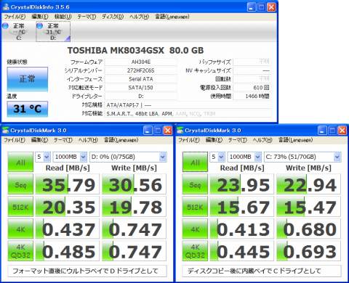This screenshot has height=283, width=349.
Task: Open ディスク(D) menu in CrystalDiskInfo
Action: click(x=113, y=17)
